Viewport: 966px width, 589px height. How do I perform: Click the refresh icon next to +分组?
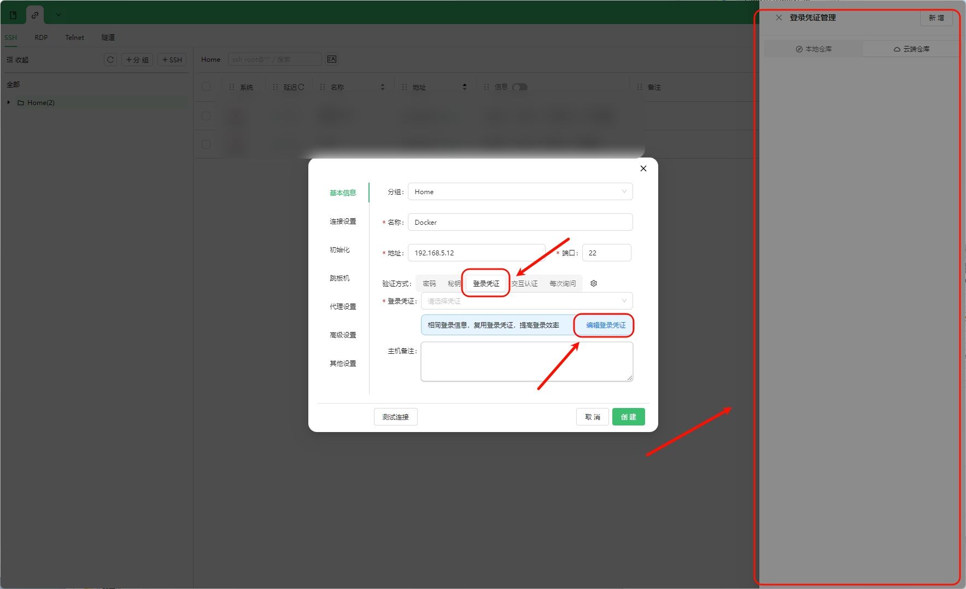pos(110,60)
